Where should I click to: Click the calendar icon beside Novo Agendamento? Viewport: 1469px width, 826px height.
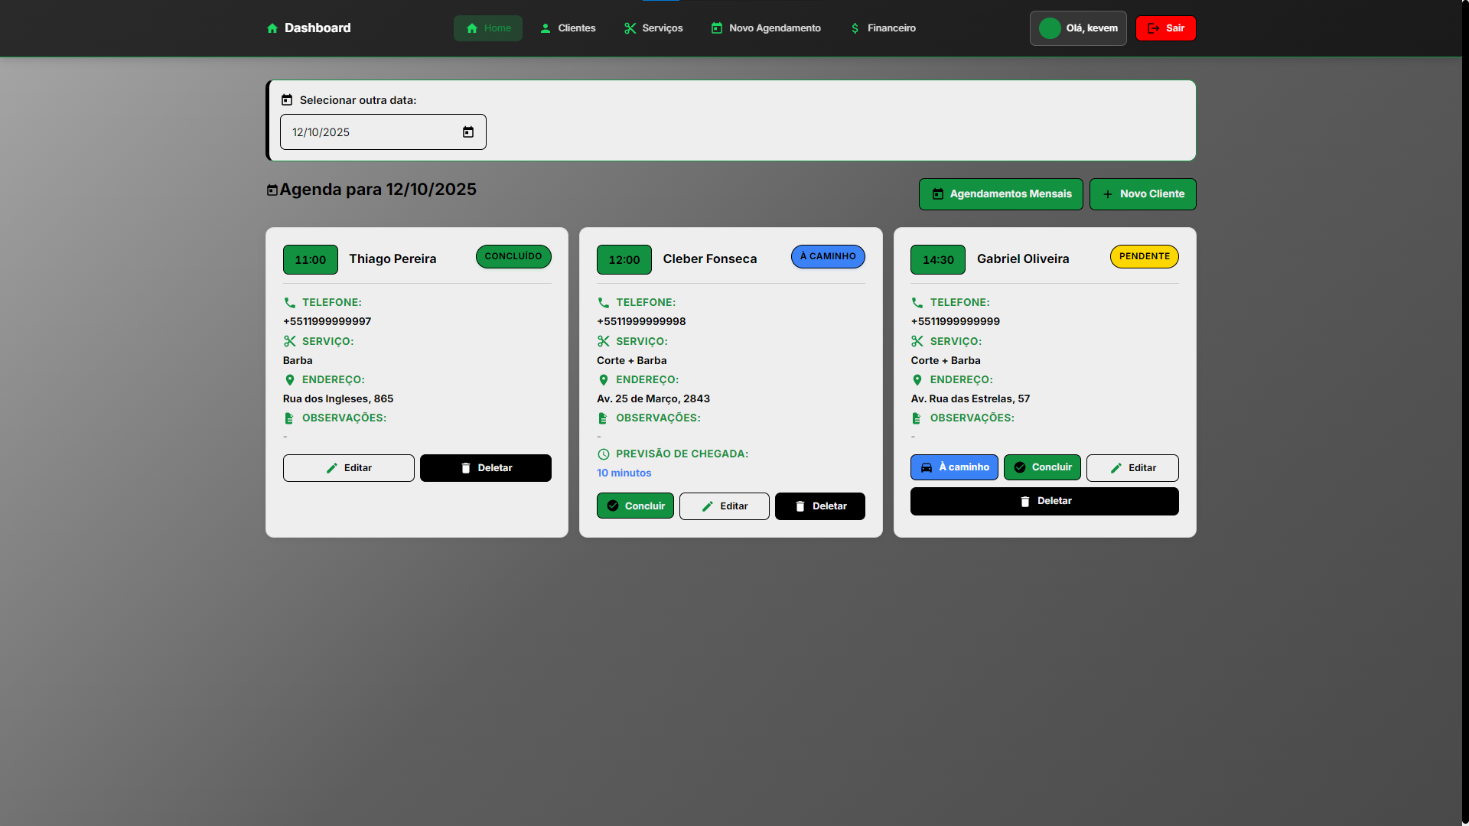pos(717,28)
